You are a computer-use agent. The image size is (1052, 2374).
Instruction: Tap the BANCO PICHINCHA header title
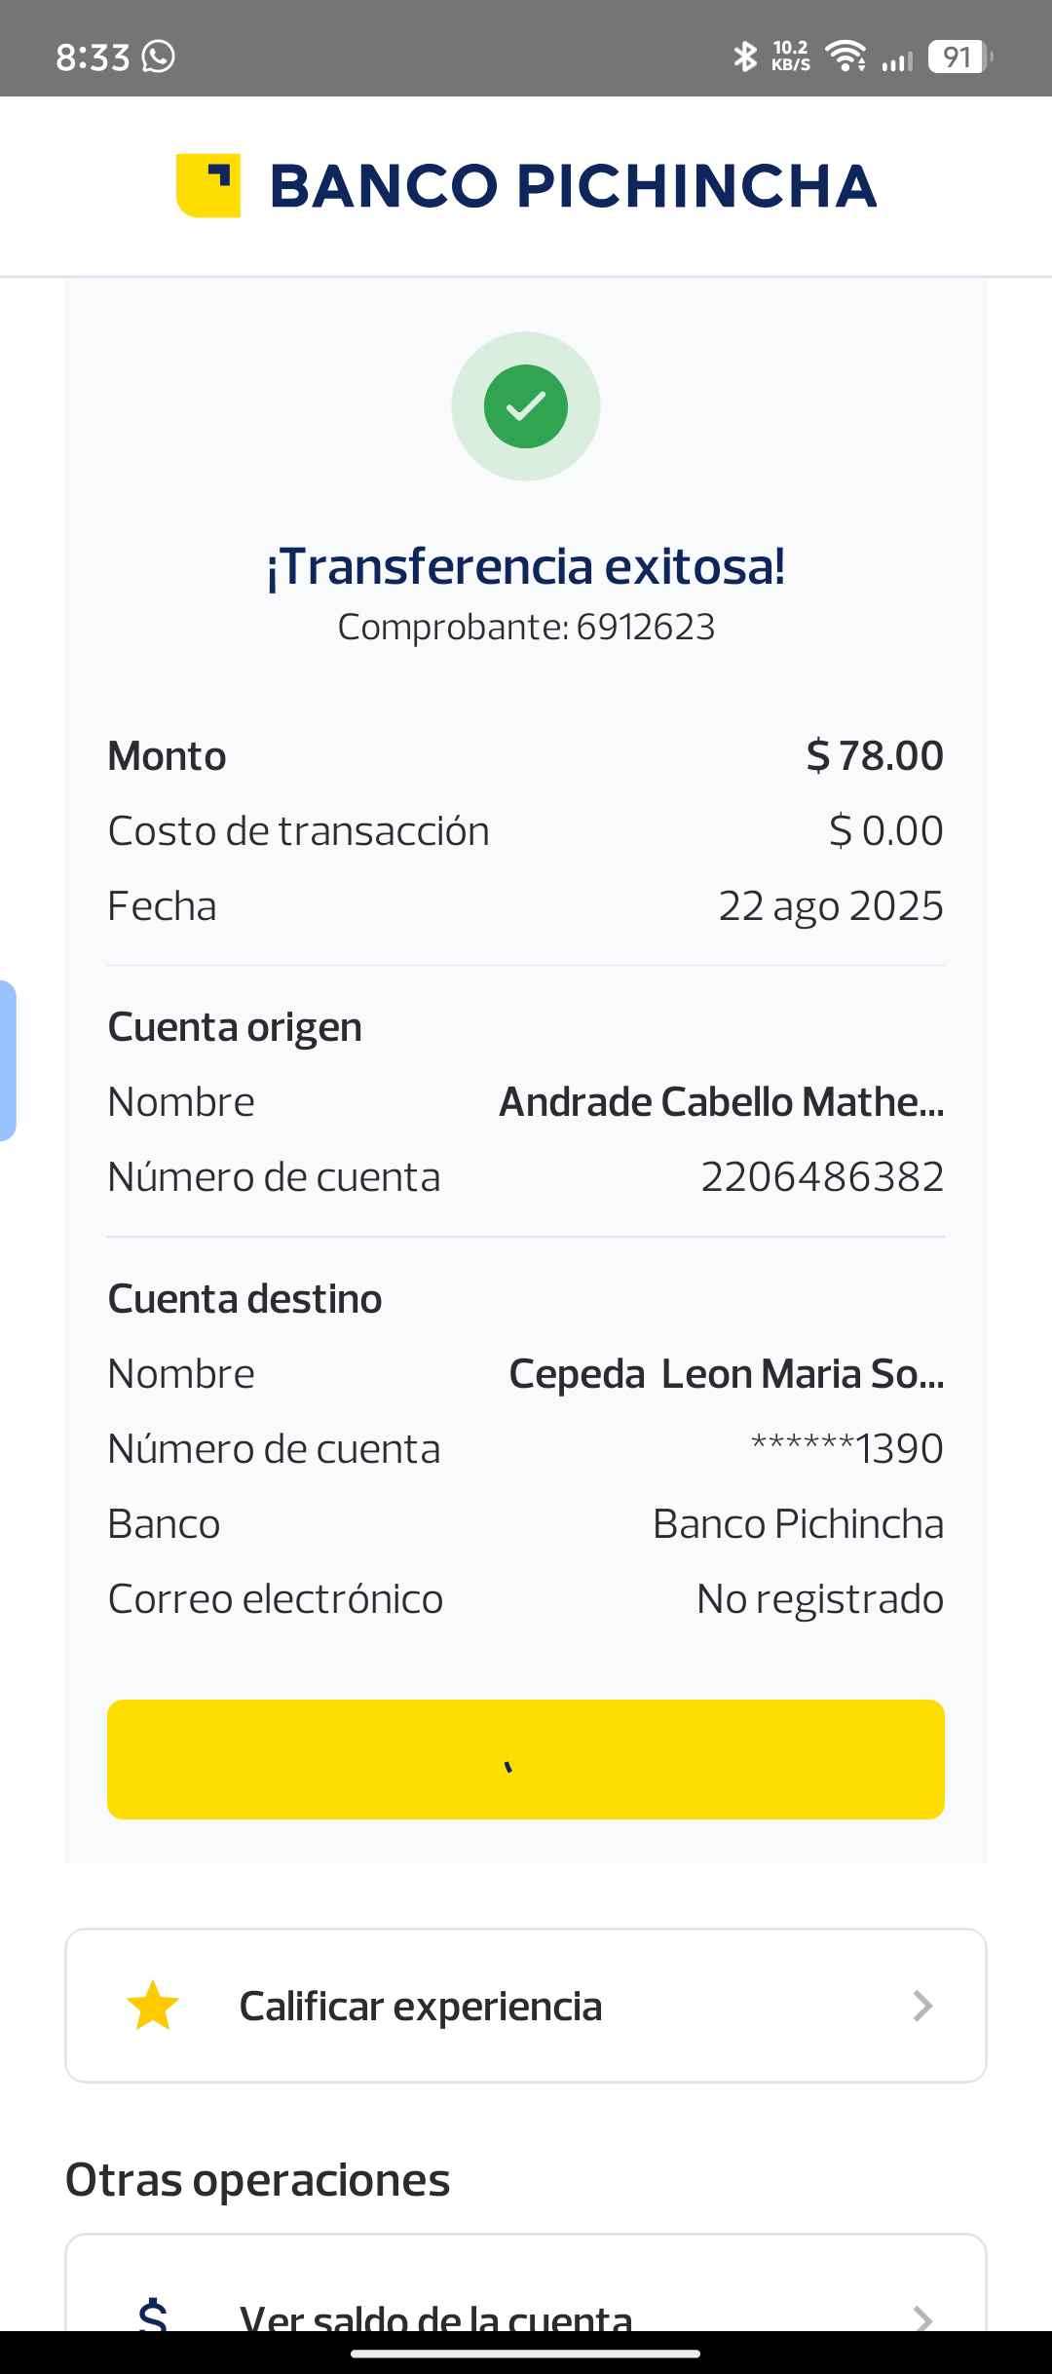[573, 185]
